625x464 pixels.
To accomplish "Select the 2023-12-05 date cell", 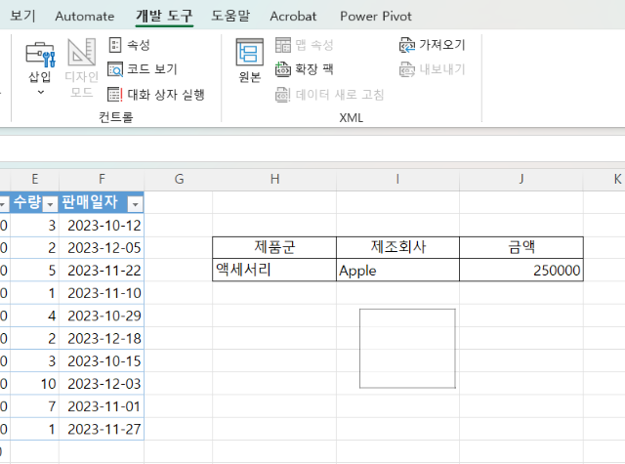I will point(102,248).
